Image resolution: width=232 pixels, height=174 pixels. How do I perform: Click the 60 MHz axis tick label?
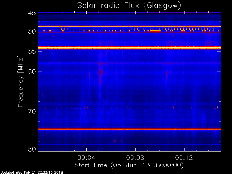coord(32,71)
